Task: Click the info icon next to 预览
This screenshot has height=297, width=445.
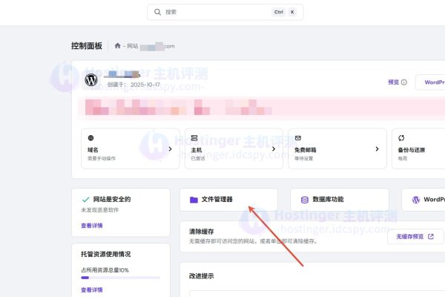Action: point(404,82)
